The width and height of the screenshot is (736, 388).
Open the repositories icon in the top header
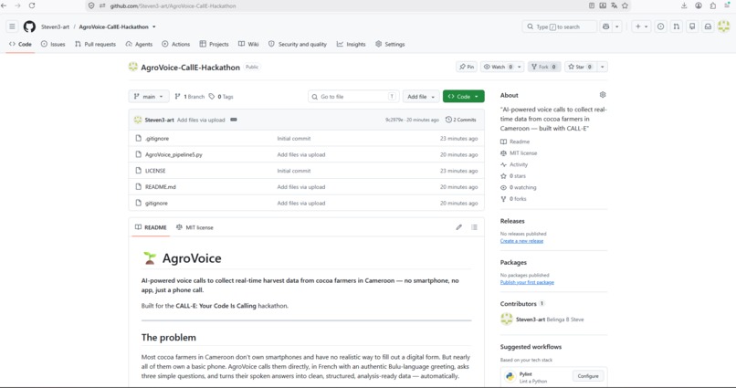[x=692, y=26]
